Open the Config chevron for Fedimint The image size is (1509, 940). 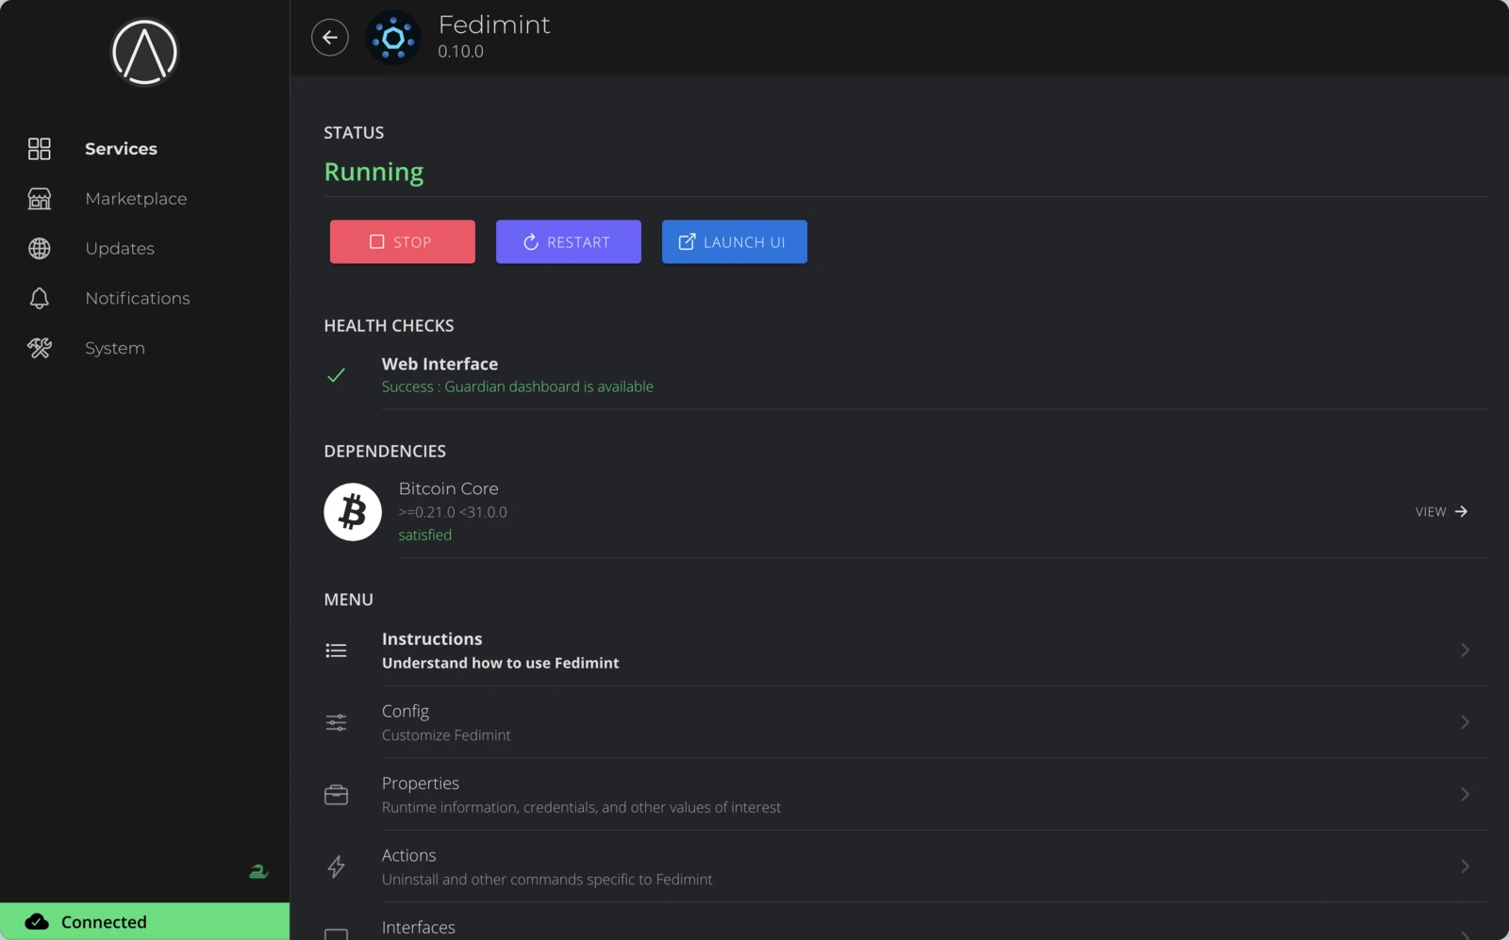[1465, 722]
